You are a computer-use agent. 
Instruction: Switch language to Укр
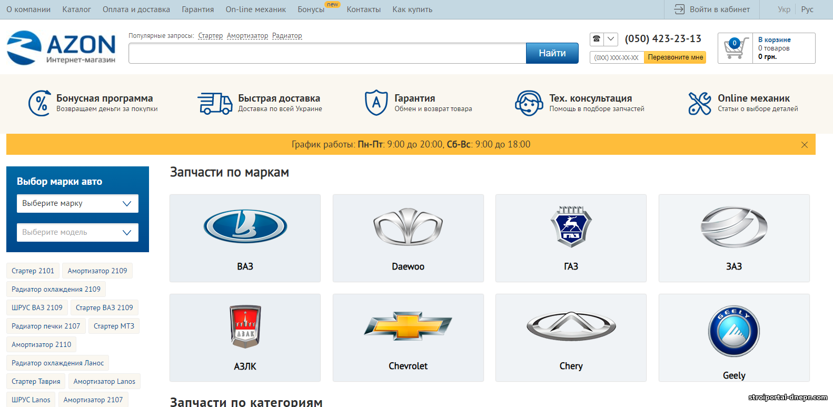pyautogui.click(x=784, y=9)
